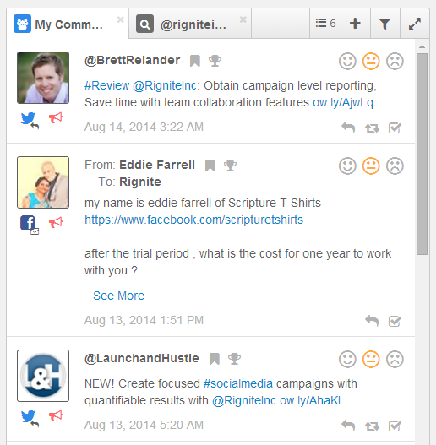Open the ow.ly/AhaKl link
This screenshot has height=445, width=436.
(310, 401)
